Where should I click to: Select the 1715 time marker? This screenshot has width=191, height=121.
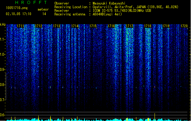click(93, 26)
